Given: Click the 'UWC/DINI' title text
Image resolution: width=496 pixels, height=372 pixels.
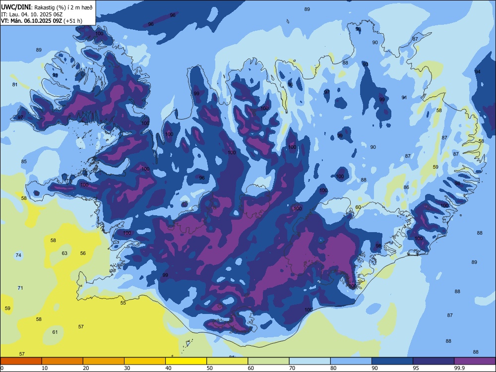Looking at the screenshot, I should click(x=16, y=7).
